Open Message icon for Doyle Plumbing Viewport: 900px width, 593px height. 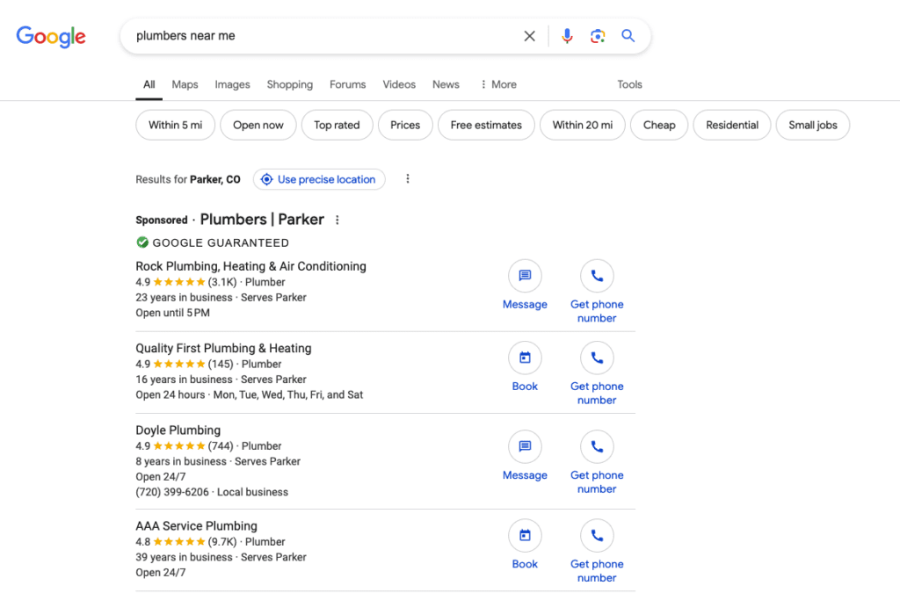pyautogui.click(x=525, y=447)
